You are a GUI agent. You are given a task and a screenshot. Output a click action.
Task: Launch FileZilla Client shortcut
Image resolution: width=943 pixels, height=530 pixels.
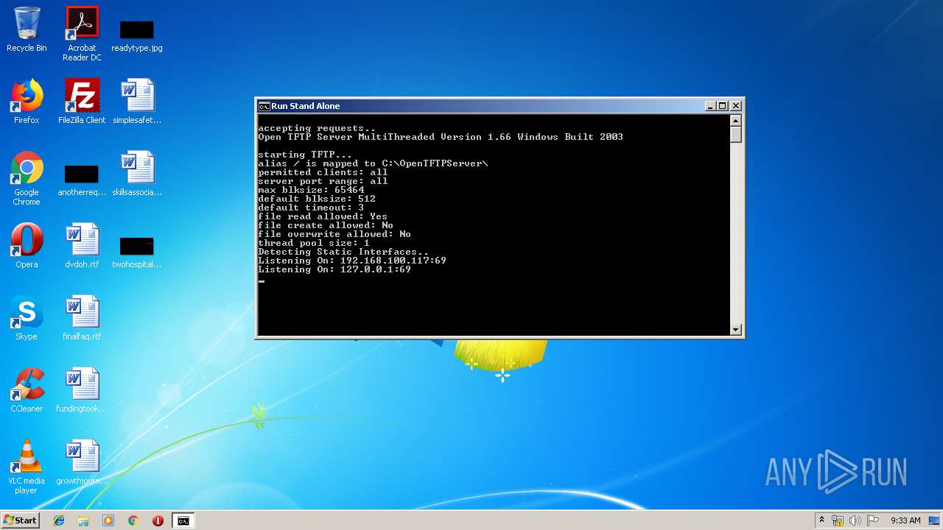click(x=82, y=102)
